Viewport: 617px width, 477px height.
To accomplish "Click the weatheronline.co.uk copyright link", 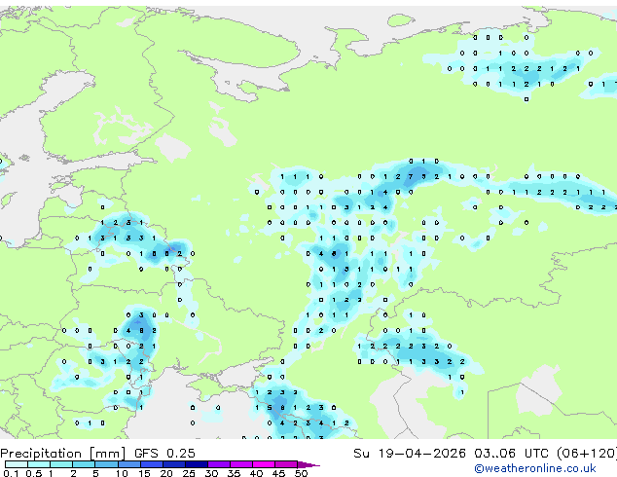I will tap(534, 468).
